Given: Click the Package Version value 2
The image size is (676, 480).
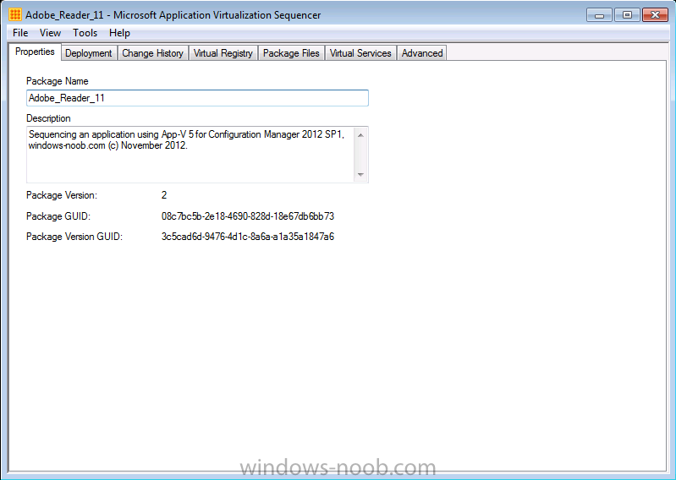Looking at the screenshot, I should coord(164,195).
